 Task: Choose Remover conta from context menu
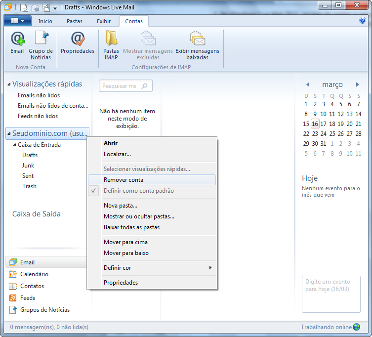124,180
